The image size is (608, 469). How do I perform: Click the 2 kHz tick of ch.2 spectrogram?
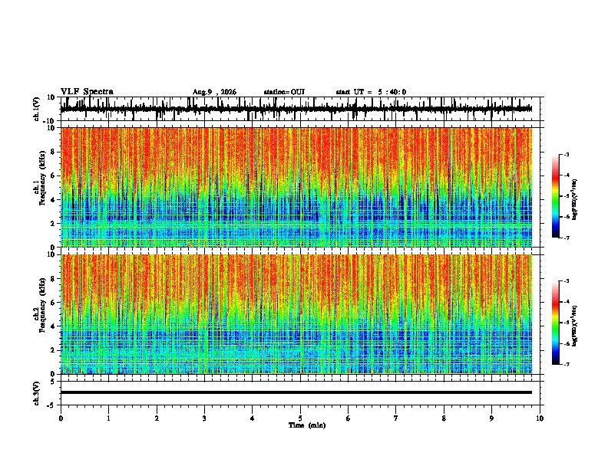pos(53,350)
